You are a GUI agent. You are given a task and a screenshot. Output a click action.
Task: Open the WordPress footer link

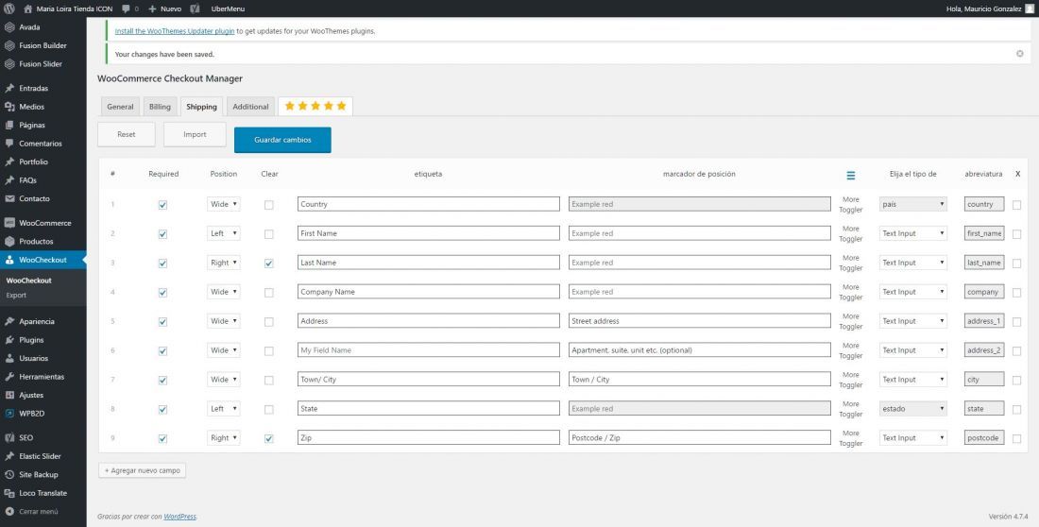pos(179,517)
